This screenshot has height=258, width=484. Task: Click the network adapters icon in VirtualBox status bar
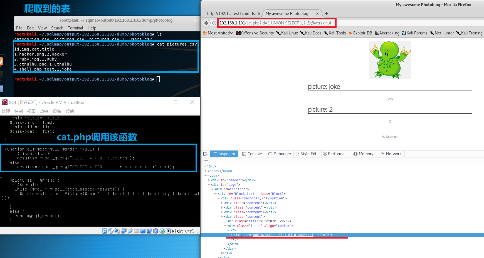click(124, 231)
